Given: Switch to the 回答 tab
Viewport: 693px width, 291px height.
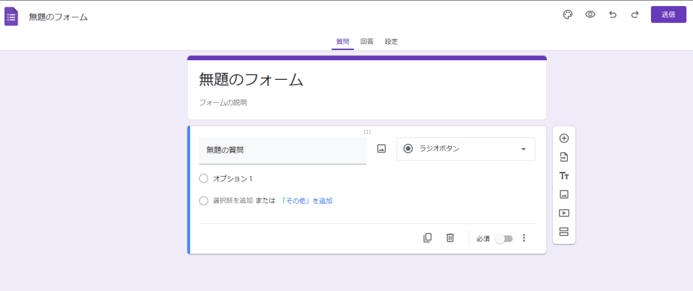Looking at the screenshot, I should tap(367, 41).
